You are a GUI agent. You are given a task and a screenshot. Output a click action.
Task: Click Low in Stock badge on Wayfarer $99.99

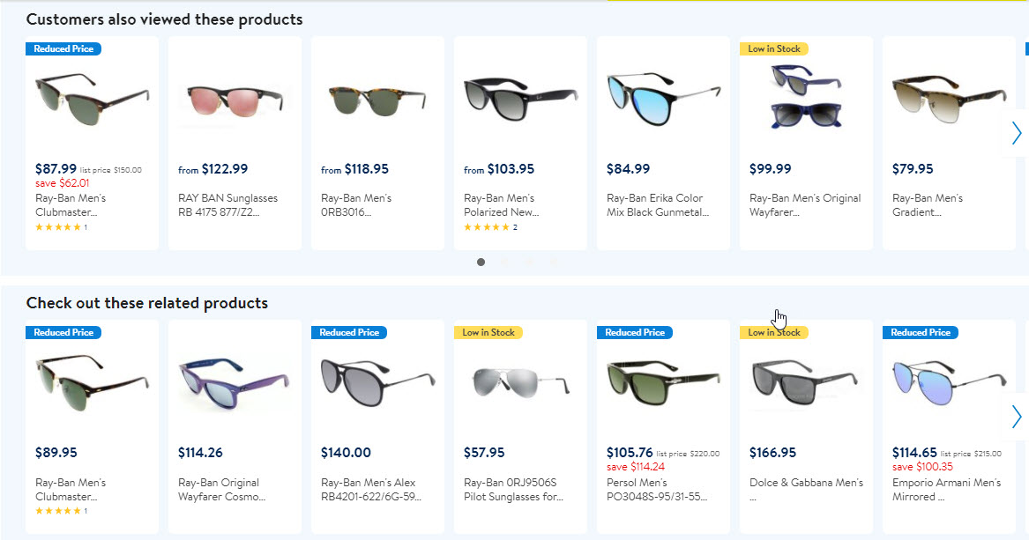pos(774,49)
